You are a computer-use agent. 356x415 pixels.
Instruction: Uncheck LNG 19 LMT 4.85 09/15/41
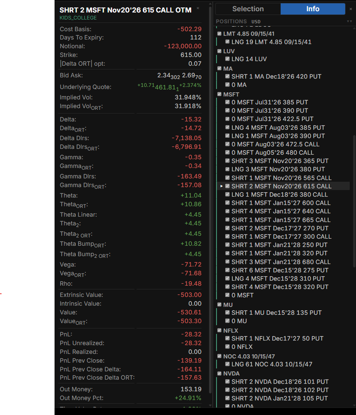(x=227, y=42)
